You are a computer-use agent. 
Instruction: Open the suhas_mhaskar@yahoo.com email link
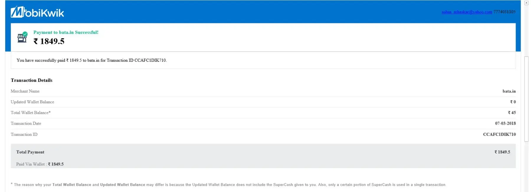[x=467, y=12]
